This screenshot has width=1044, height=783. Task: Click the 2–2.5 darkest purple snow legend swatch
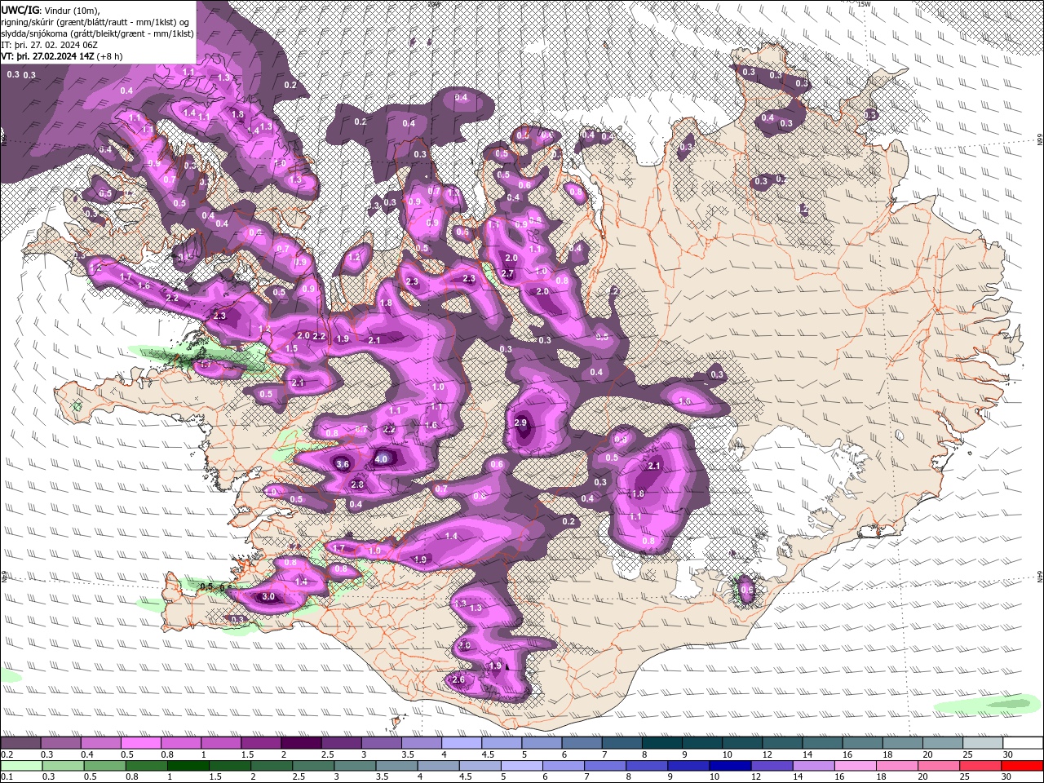[301, 743]
